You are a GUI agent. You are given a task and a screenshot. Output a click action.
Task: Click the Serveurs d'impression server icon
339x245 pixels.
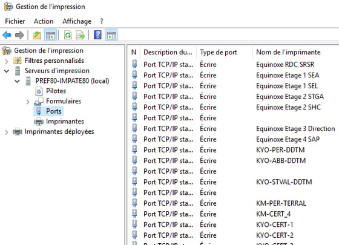pyautogui.click(x=18, y=71)
